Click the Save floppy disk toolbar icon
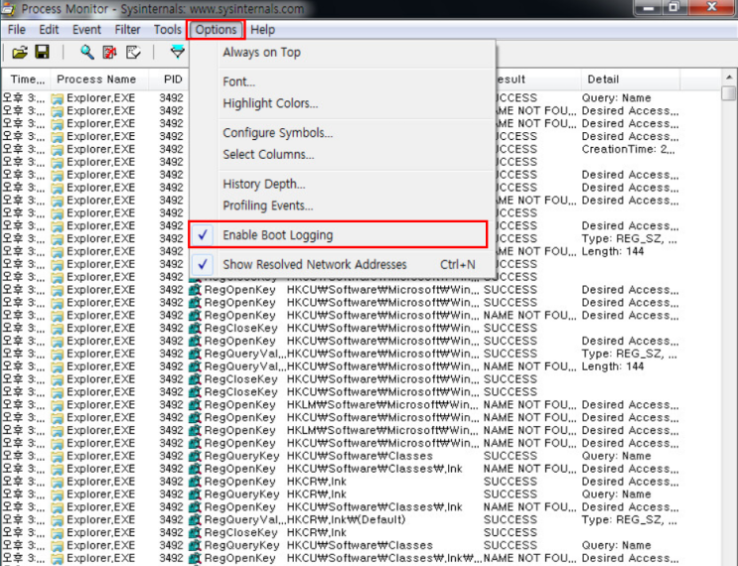This screenshot has height=566, width=738. 42,52
